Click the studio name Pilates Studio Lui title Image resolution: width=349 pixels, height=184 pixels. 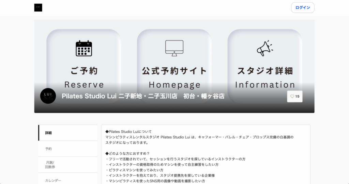coord(143,96)
